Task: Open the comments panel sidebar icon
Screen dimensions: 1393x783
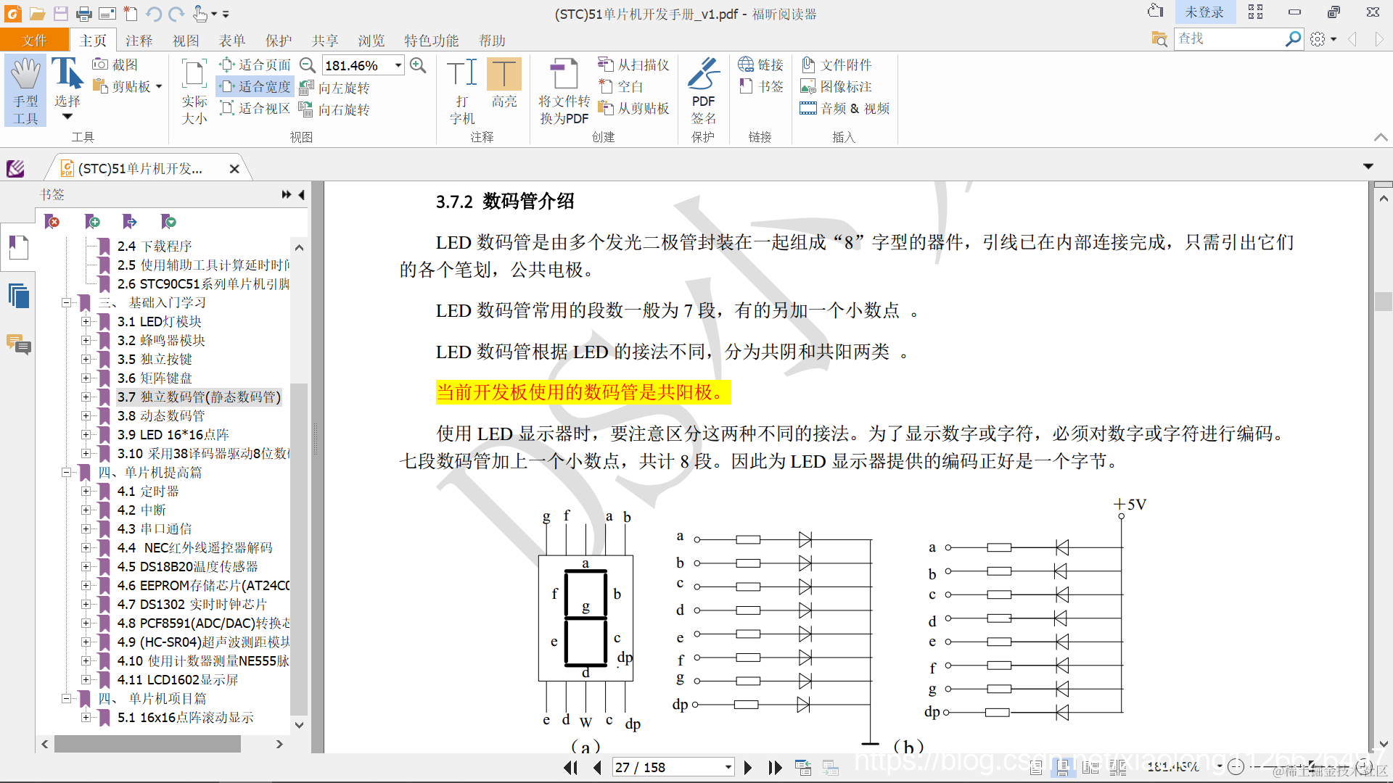Action: point(19,344)
